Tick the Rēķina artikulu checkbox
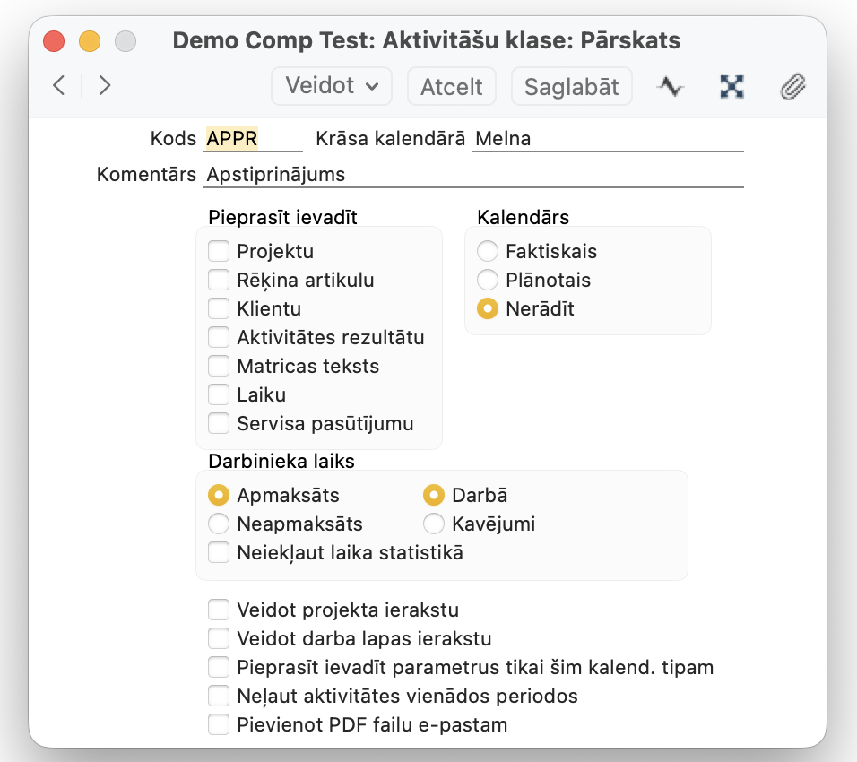857x762 pixels. coord(219,281)
